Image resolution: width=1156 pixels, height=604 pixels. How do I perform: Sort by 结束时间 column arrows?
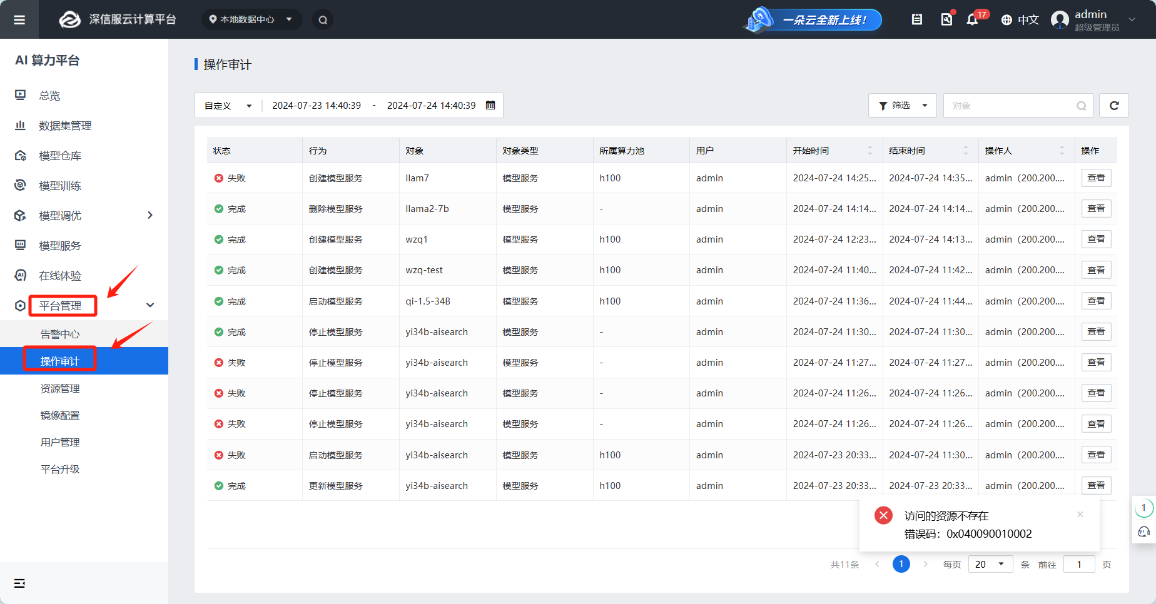tap(966, 151)
